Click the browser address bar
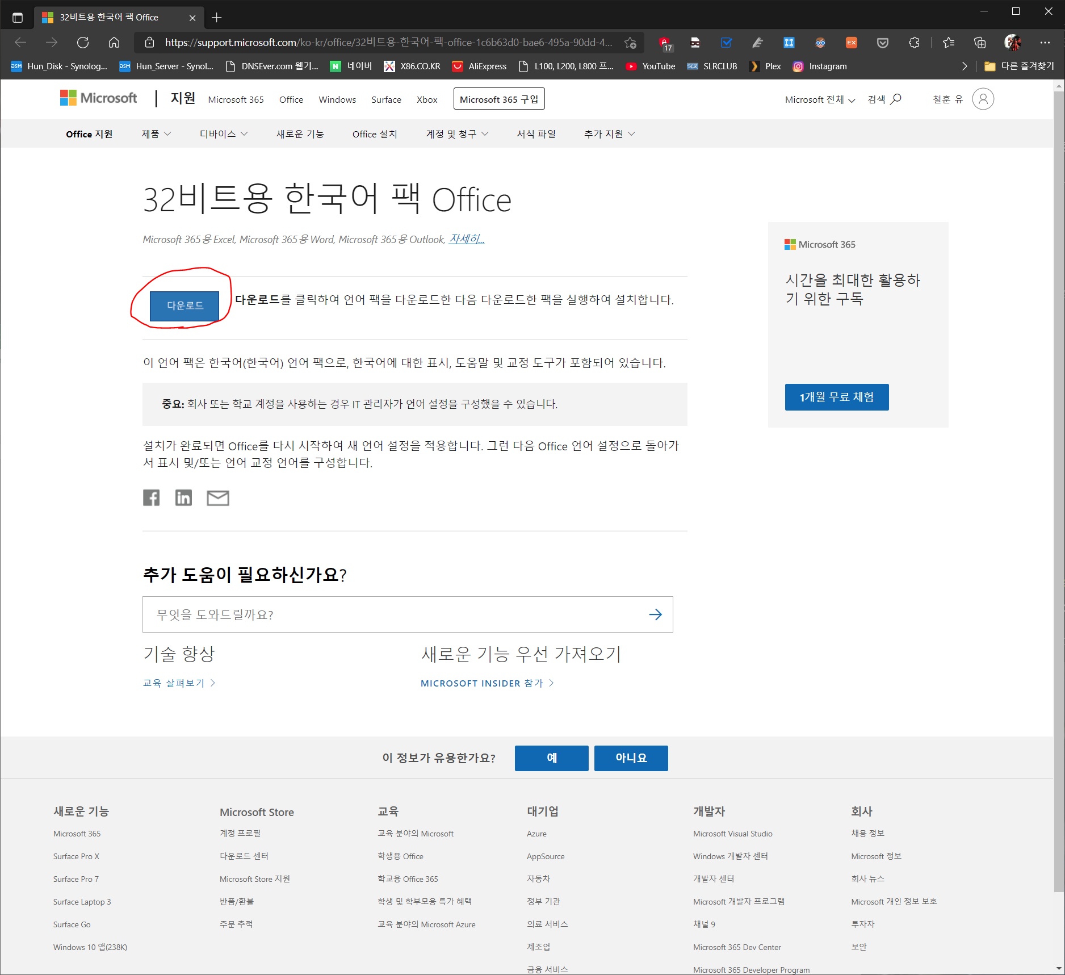The image size is (1065, 975). (x=388, y=43)
